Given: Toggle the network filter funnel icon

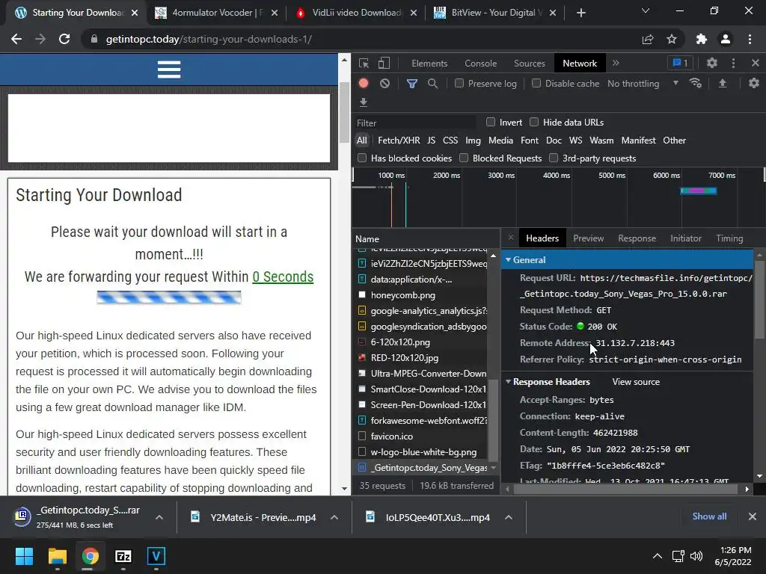Looking at the screenshot, I should click(x=412, y=84).
